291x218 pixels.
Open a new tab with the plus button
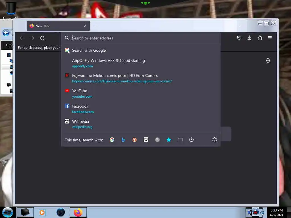point(96,26)
